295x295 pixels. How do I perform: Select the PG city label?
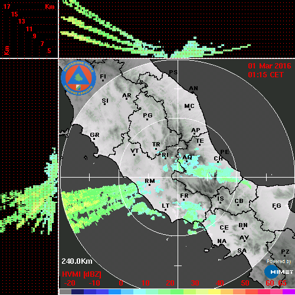(147, 115)
